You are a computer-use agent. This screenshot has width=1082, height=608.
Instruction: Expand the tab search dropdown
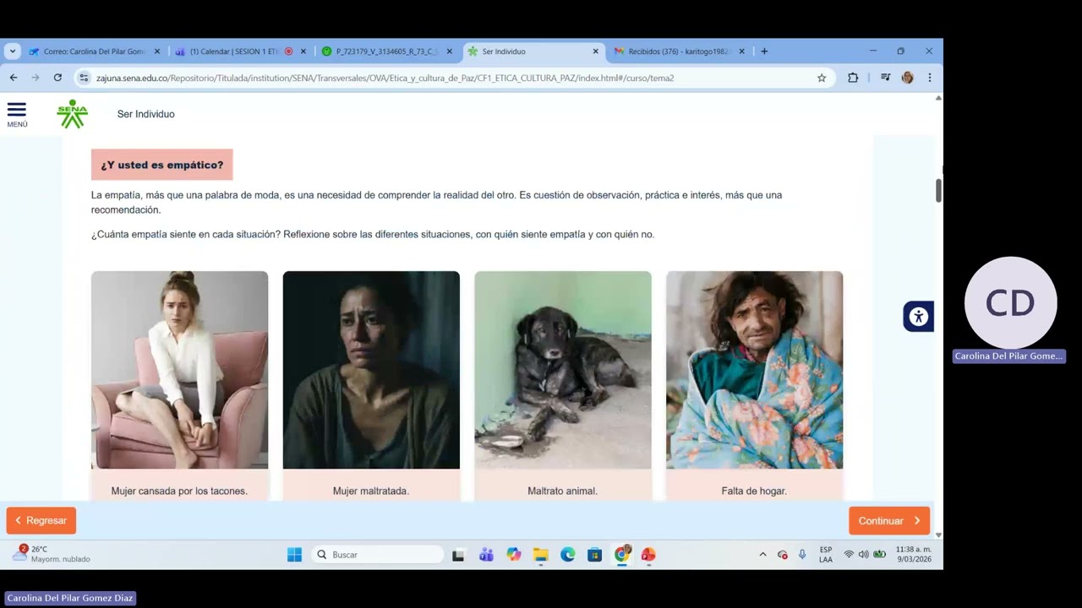click(12, 52)
